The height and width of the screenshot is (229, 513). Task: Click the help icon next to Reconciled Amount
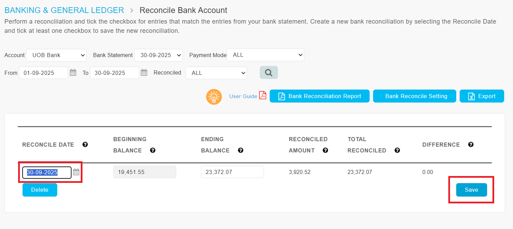click(x=325, y=150)
